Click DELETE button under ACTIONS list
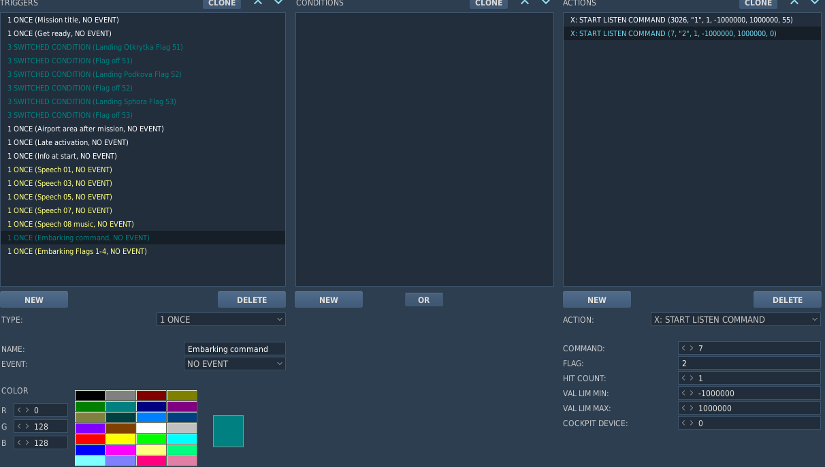The image size is (825, 467). click(788, 300)
